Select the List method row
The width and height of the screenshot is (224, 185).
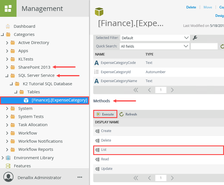[158, 150]
